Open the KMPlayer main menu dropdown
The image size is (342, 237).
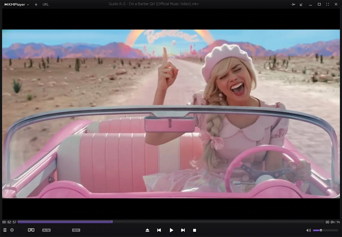coord(17,4)
